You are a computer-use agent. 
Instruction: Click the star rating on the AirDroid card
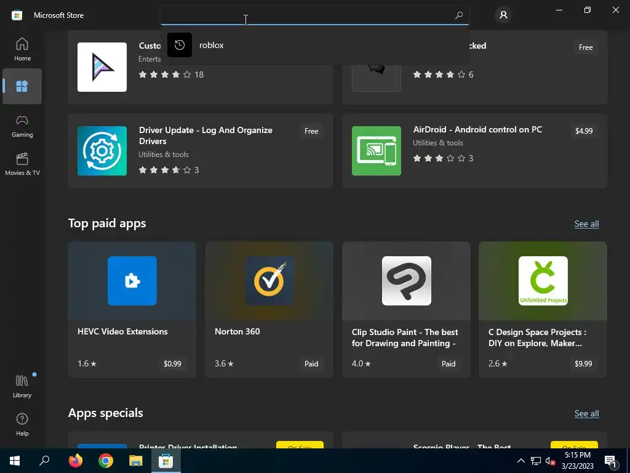point(443,158)
